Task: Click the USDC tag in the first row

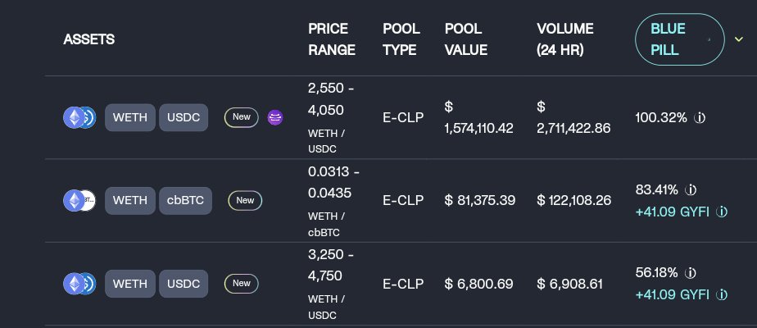Action: 184,117
